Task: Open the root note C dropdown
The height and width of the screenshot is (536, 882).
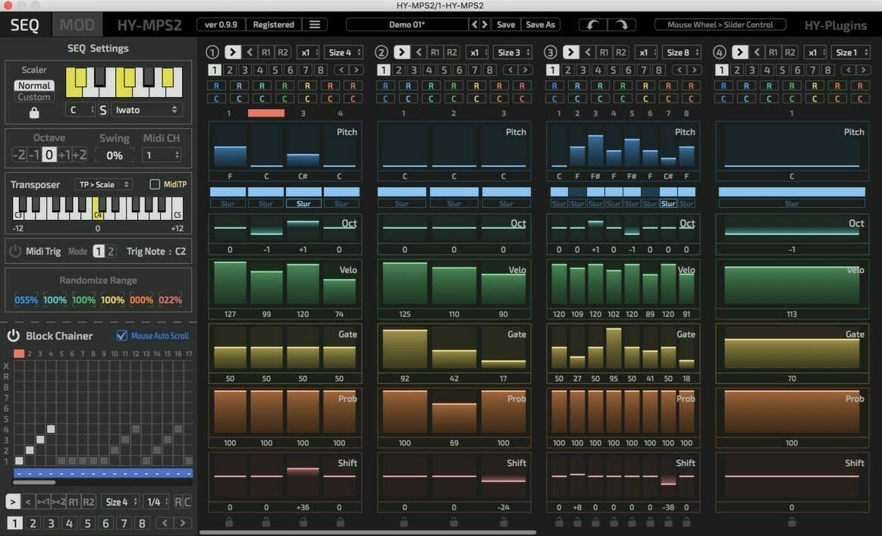Action: coord(81,110)
